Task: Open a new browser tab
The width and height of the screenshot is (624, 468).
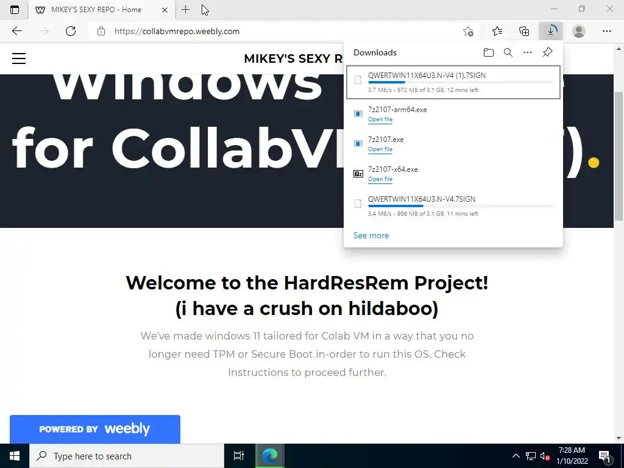Action: point(185,10)
